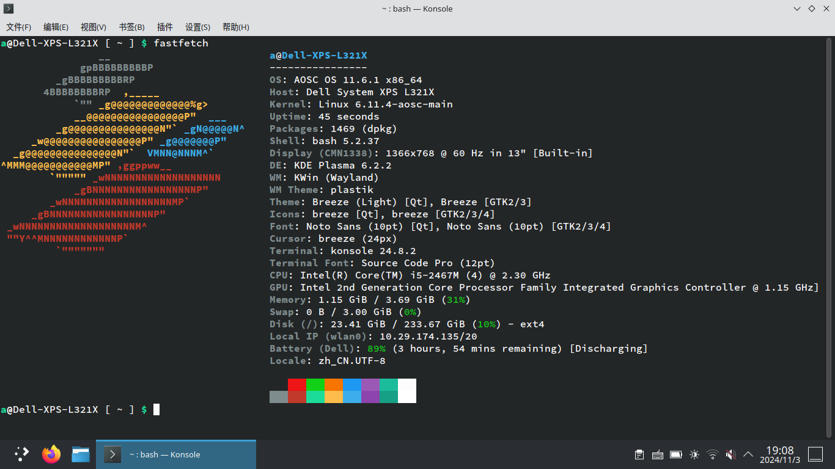Open the 视图(V) menu
The height and width of the screenshot is (469, 835).
click(94, 27)
